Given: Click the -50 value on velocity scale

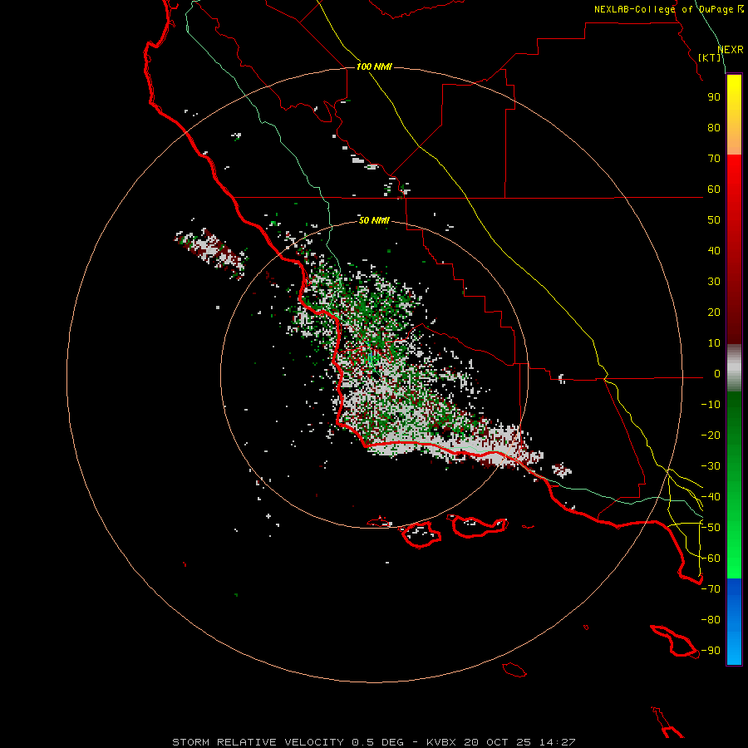Looking at the screenshot, I should click(x=711, y=528).
